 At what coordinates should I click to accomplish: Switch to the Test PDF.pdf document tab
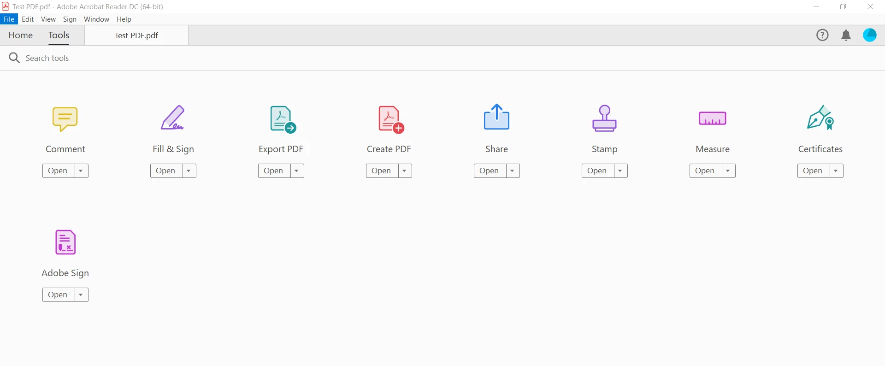click(x=136, y=35)
